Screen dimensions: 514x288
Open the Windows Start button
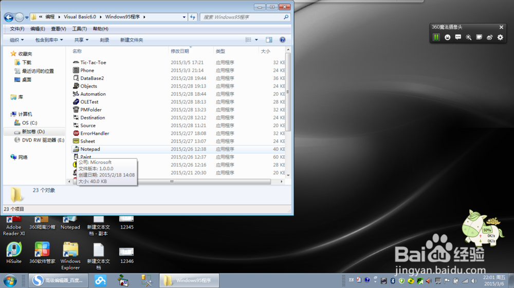pyautogui.click(x=10, y=281)
